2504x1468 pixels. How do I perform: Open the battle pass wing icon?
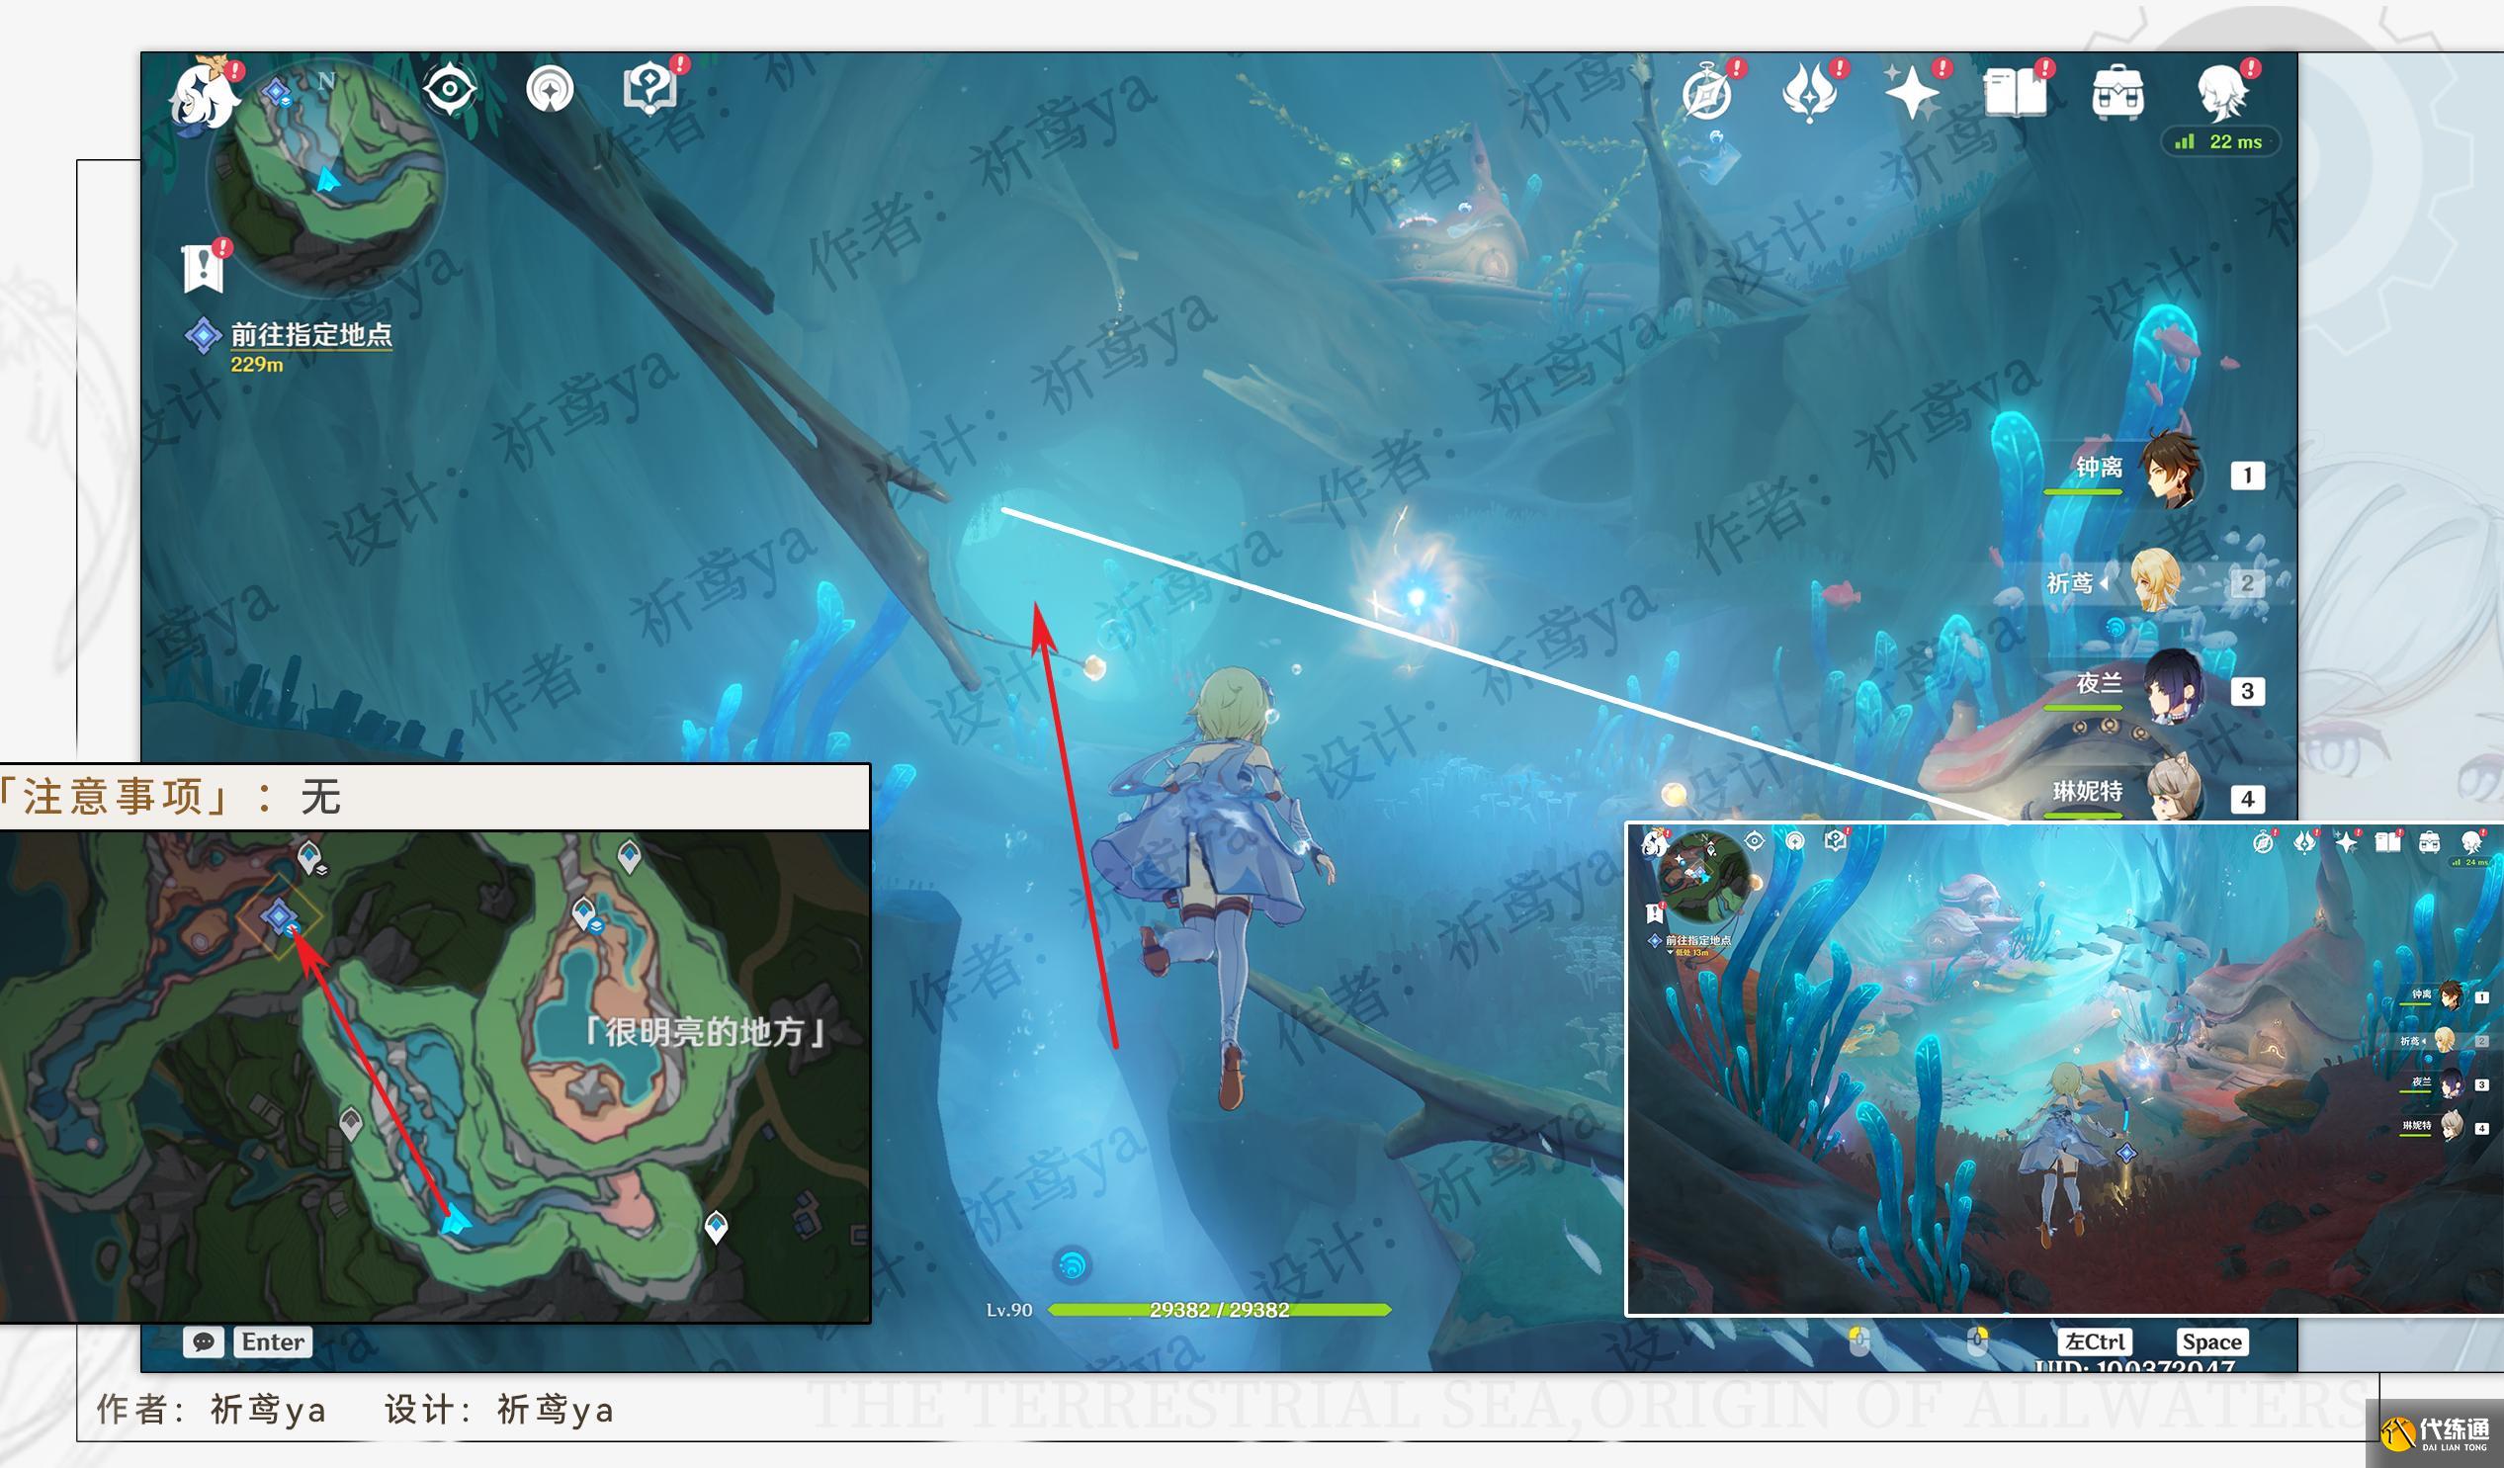click(x=1809, y=94)
